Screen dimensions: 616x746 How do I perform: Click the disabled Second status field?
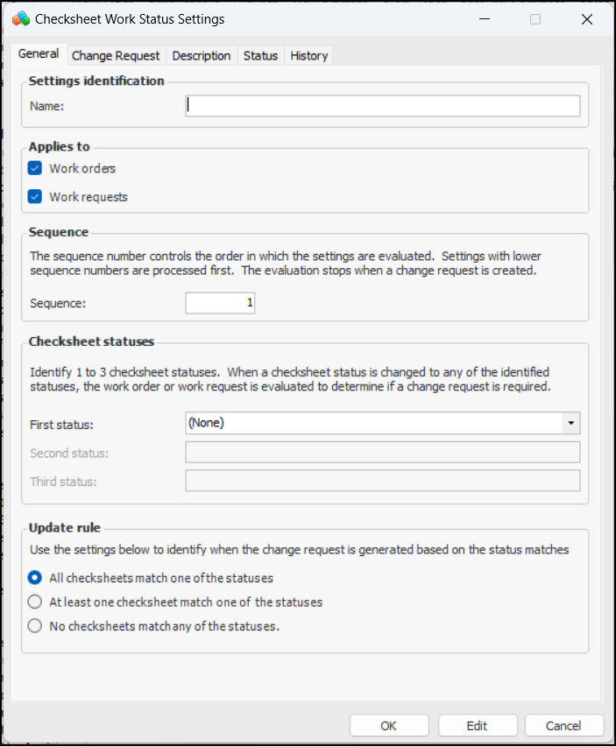382,453
